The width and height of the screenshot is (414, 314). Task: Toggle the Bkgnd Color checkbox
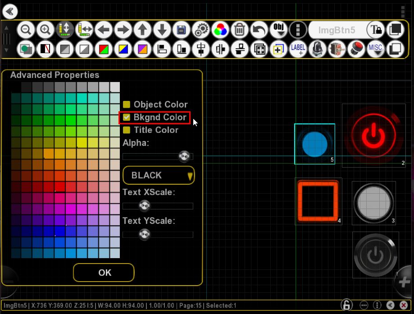(127, 117)
